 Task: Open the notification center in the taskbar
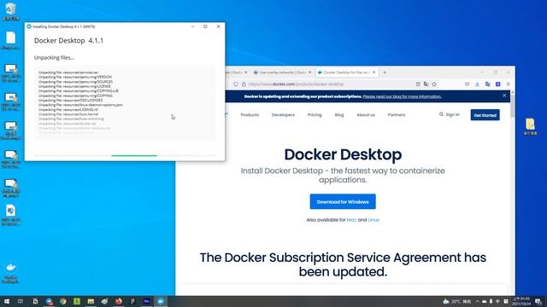click(538, 301)
